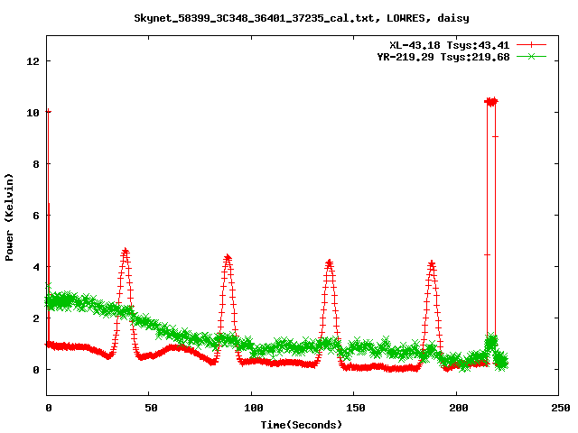The width and height of the screenshot is (578, 433).
Task: Click y-axis tick label 10
Action: click(33, 113)
